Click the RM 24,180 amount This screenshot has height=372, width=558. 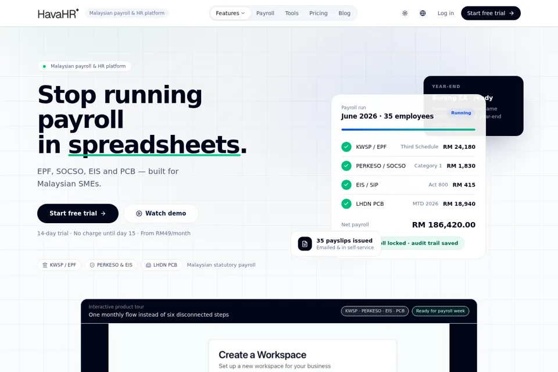tap(459, 146)
